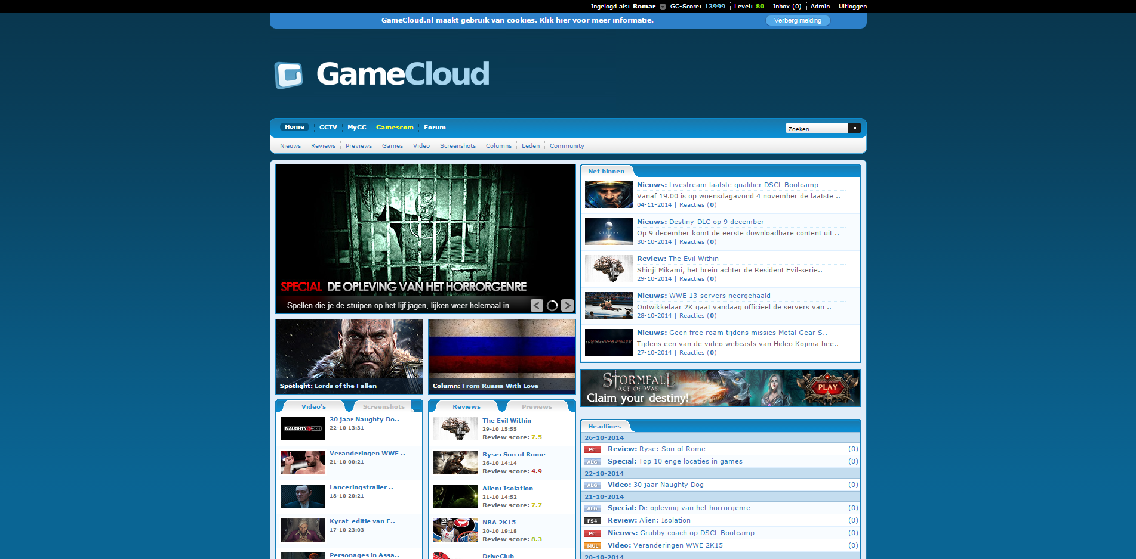Switch to the Video's tab
This screenshot has height=559, width=1136.
tap(313, 407)
